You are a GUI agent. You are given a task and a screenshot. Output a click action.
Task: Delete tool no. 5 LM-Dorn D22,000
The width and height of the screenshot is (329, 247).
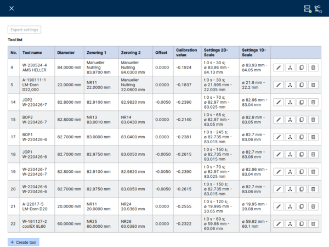[313, 85]
